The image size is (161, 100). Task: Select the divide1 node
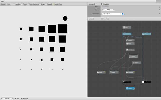[130, 43]
